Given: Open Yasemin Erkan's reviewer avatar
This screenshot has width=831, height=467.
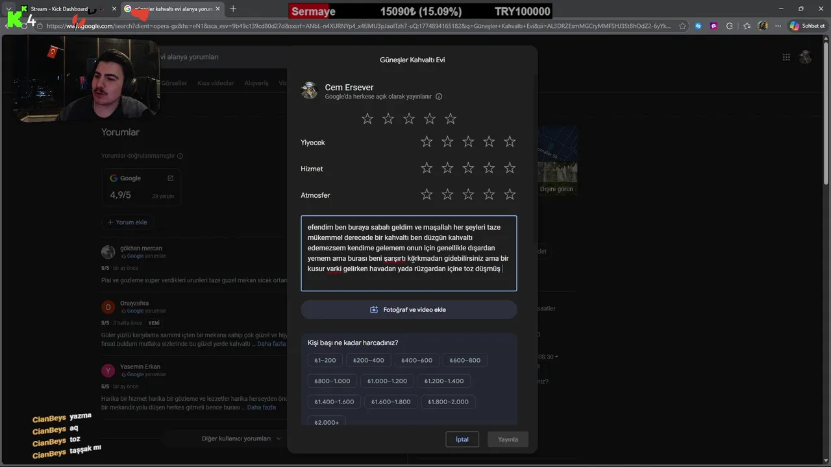Looking at the screenshot, I should 108,370.
